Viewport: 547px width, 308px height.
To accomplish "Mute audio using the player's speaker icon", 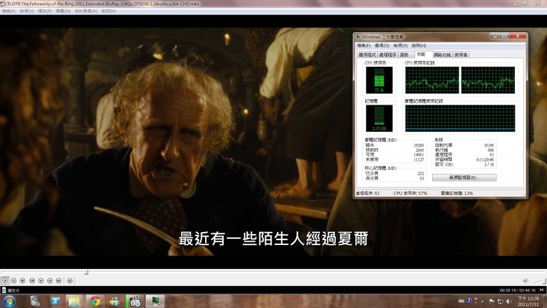I will click(525, 281).
